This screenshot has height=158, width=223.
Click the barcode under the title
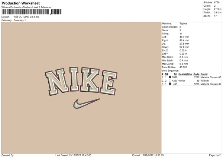[32, 12]
